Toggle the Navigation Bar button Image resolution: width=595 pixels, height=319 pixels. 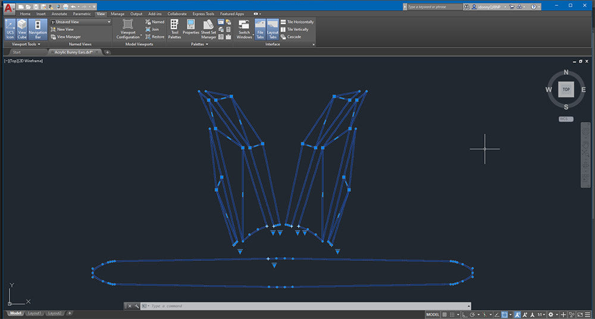[x=37, y=29]
